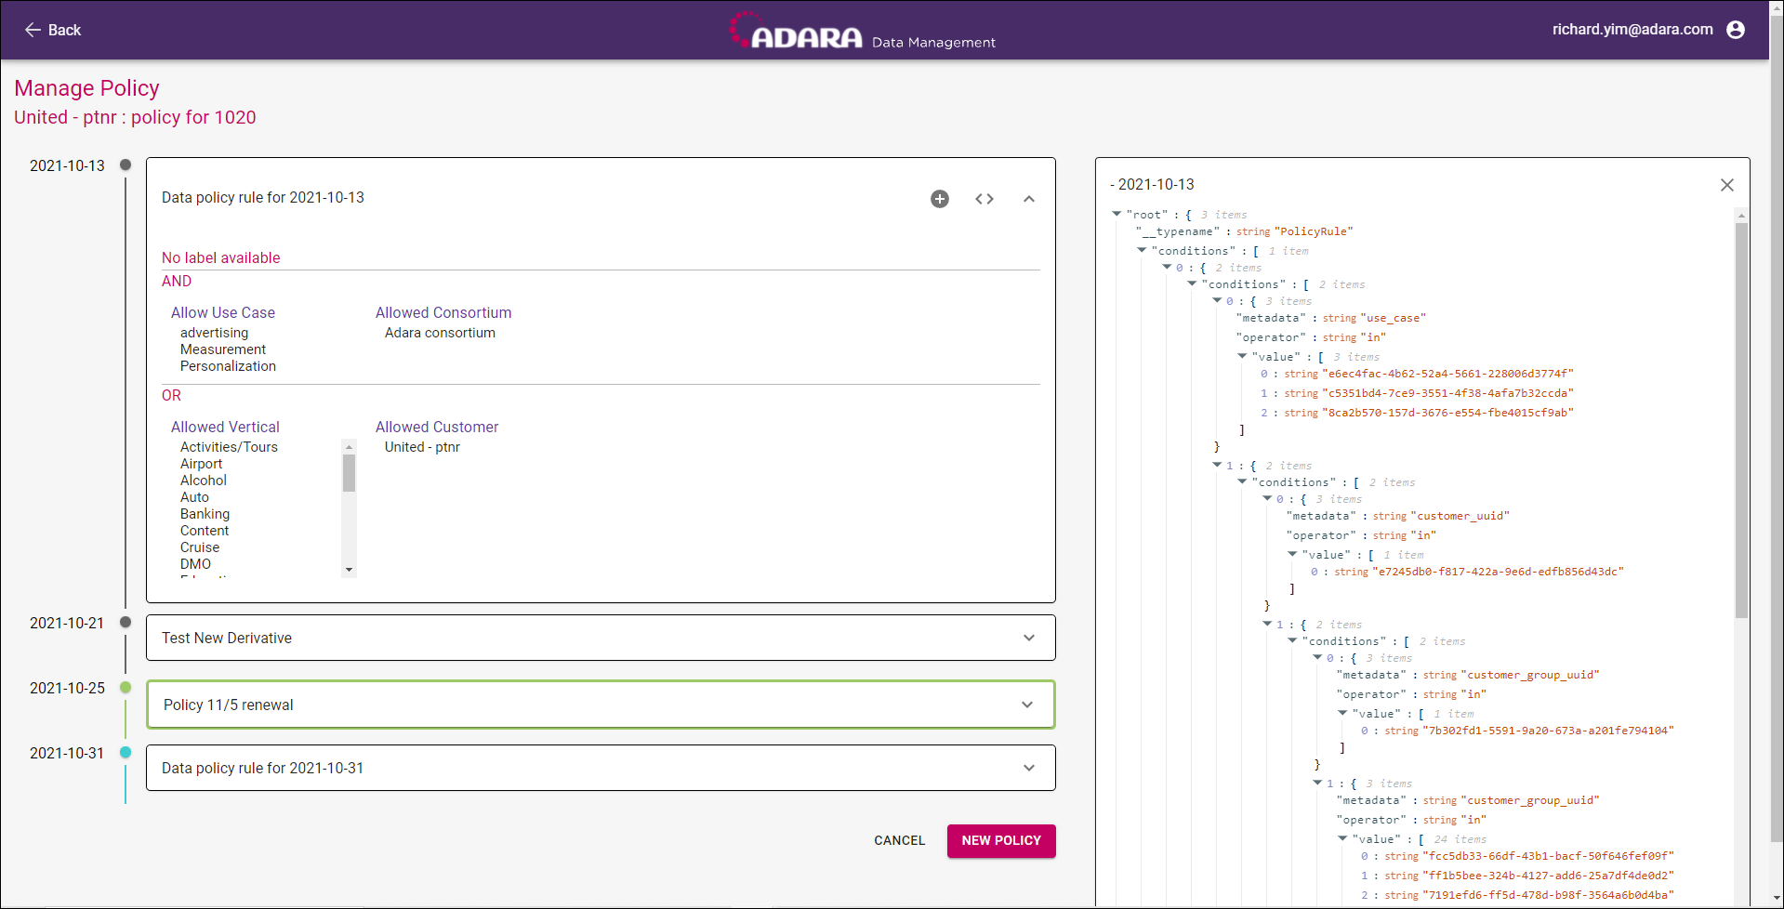Screen dimensions: 1784x909
Task: Select 'Banking' vertical
Action: 205,514
